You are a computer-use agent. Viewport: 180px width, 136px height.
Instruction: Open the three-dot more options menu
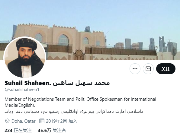pos(135,69)
